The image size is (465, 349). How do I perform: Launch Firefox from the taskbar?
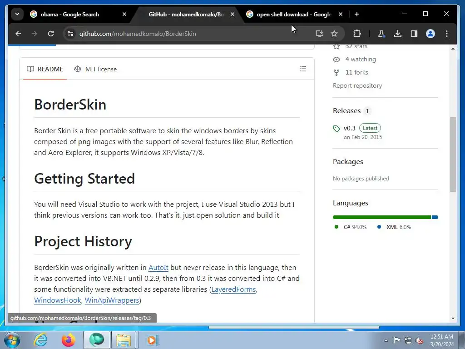[x=69, y=340]
